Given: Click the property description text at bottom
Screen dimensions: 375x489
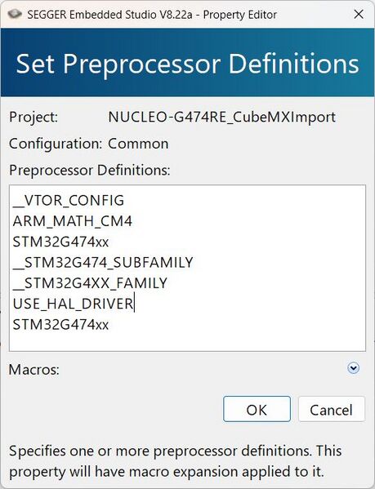Looking at the screenshot, I should [x=175, y=461].
